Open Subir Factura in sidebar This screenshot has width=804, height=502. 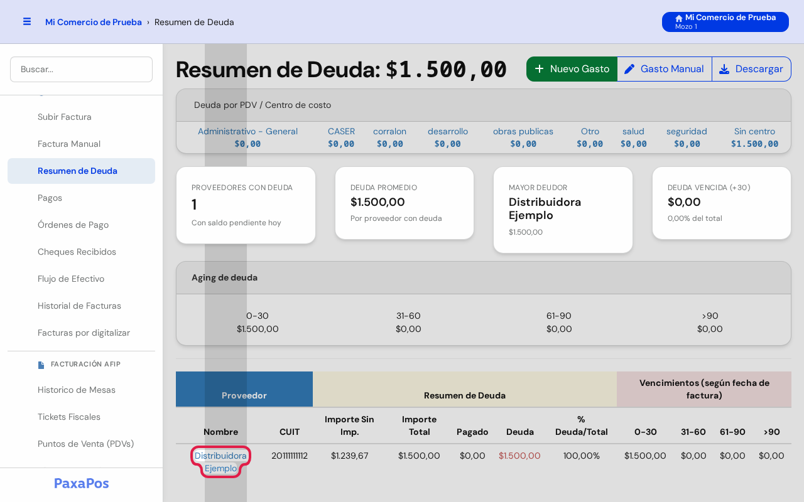81,117
